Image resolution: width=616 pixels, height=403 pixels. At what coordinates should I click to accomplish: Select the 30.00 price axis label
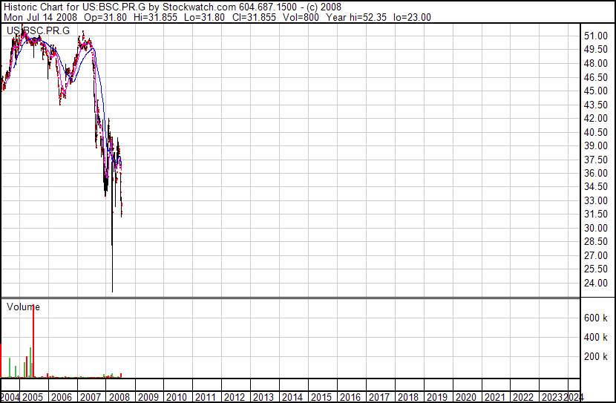596,228
